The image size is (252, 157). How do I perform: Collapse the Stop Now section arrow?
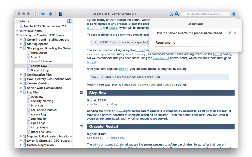point(81,92)
